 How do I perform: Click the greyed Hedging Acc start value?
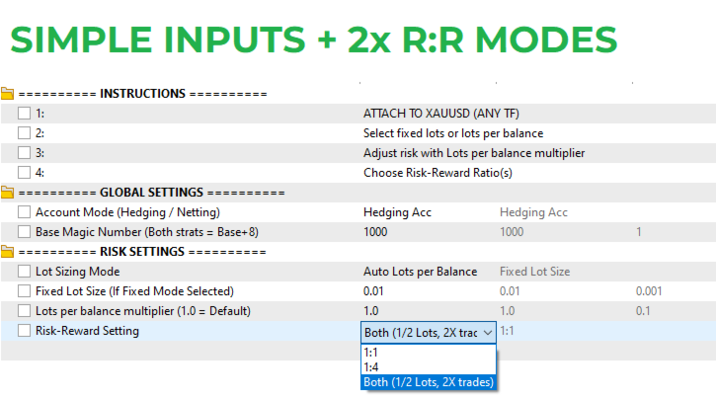(533, 212)
